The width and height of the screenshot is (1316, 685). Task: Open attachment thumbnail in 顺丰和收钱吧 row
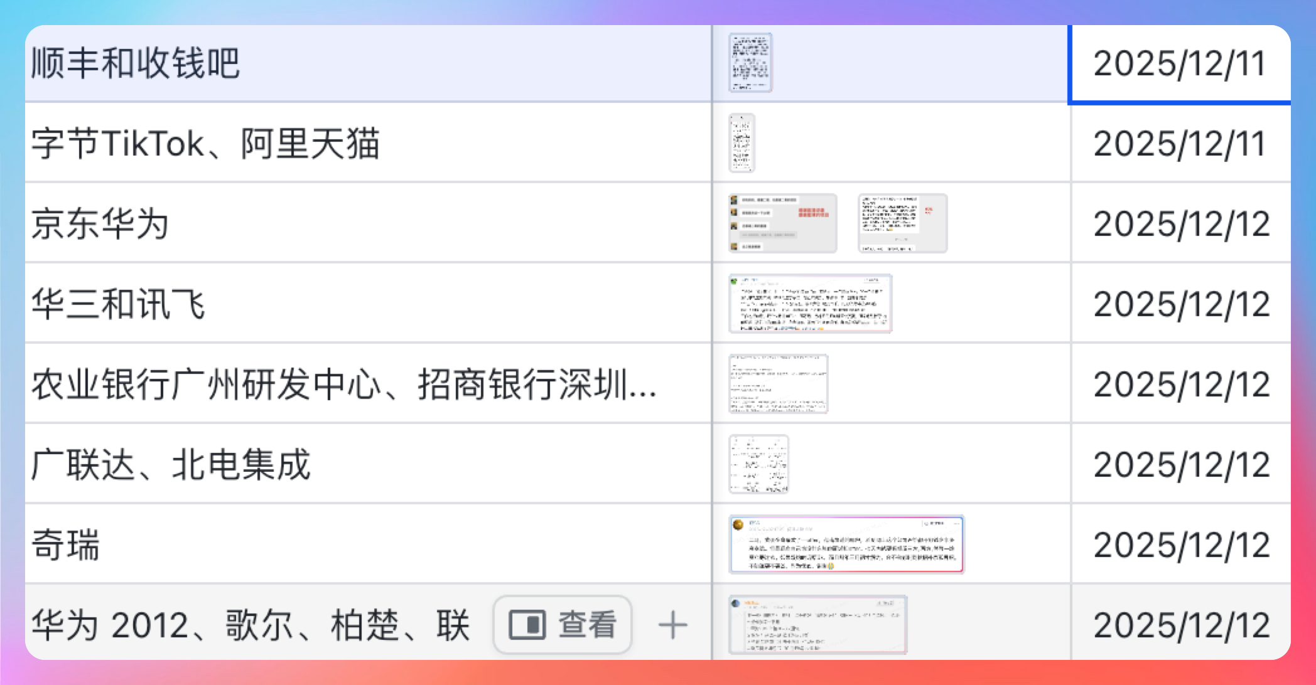[750, 63]
